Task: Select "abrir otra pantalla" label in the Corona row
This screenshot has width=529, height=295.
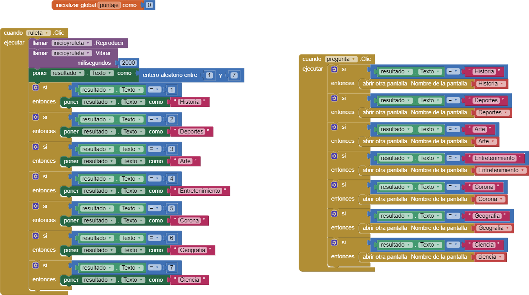Action: point(385,199)
